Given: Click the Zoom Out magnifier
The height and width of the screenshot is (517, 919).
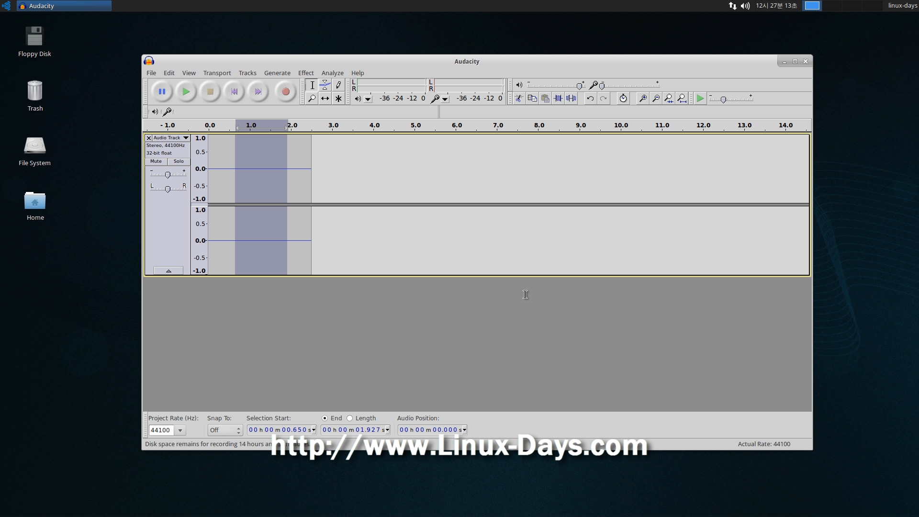Looking at the screenshot, I should tap(656, 98).
